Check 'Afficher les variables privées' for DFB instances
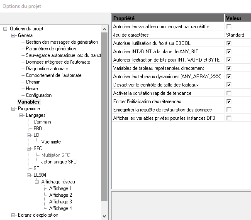This screenshot has width=251, height=220. pos(229,118)
